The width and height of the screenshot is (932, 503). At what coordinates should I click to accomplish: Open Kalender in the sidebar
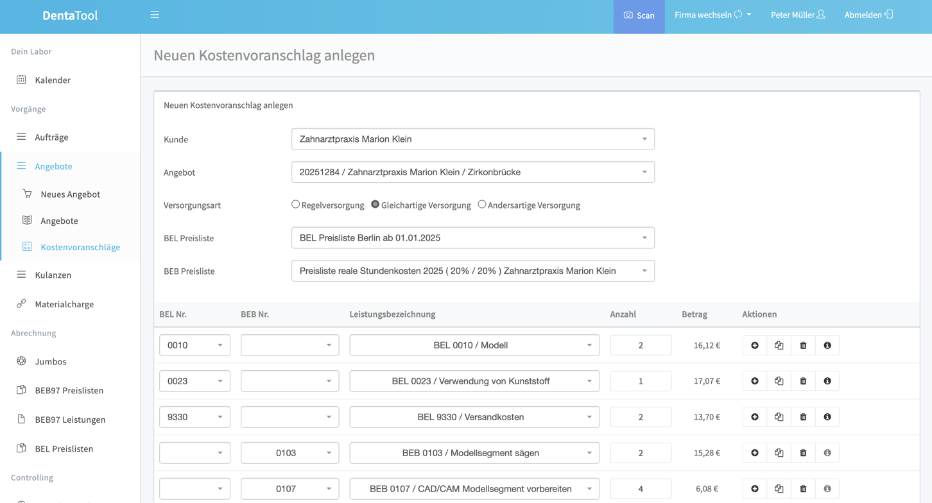pyautogui.click(x=53, y=80)
